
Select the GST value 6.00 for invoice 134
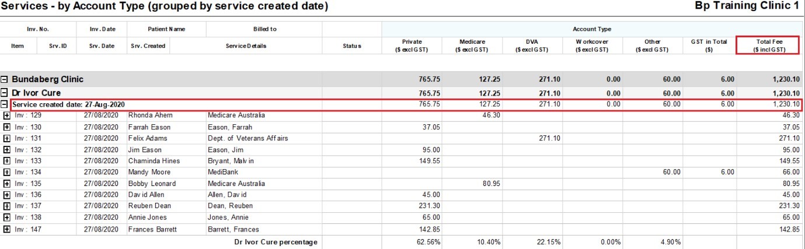coord(727,173)
